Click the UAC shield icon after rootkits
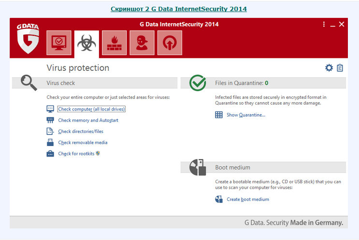The height and width of the screenshot is (240, 359). (98, 153)
